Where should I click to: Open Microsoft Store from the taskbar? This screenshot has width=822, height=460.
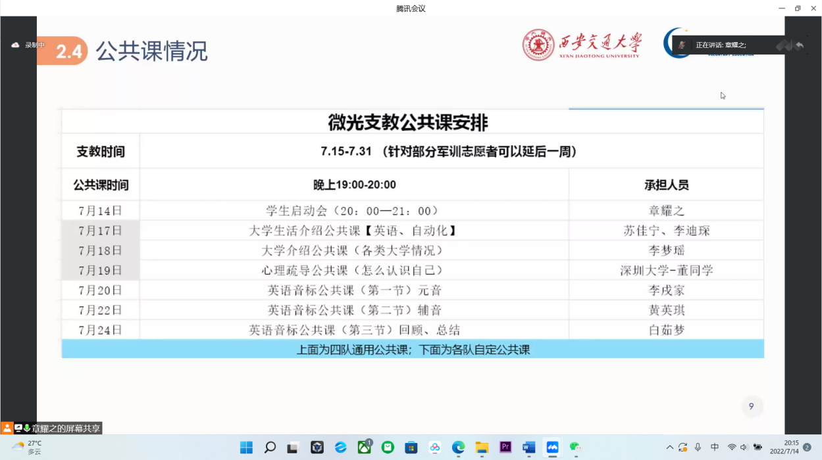(411, 448)
